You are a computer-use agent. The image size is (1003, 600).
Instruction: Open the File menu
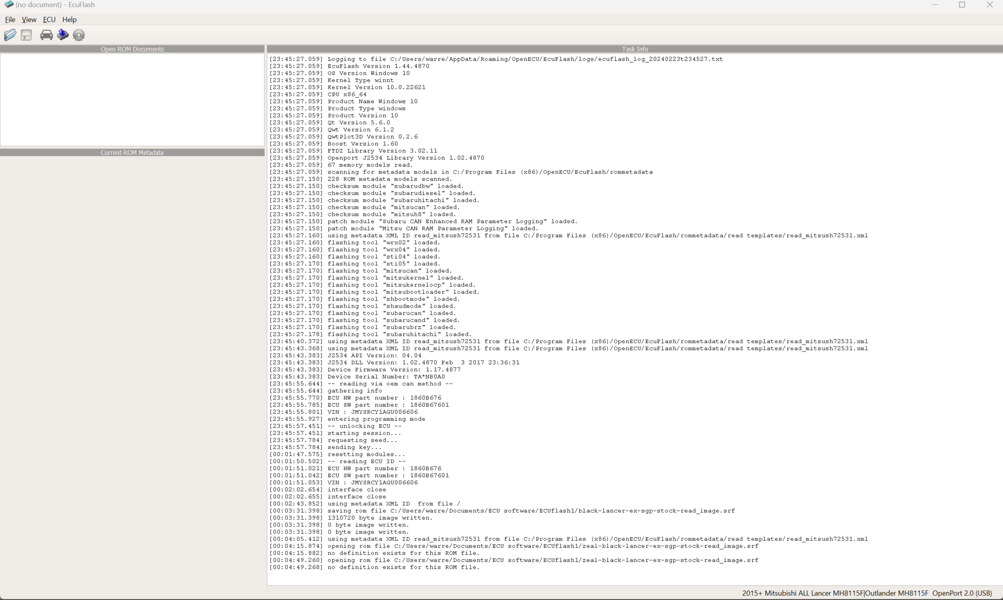(x=10, y=20)
